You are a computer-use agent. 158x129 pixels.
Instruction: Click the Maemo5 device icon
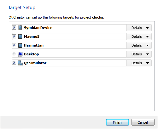tap(20, 36)
